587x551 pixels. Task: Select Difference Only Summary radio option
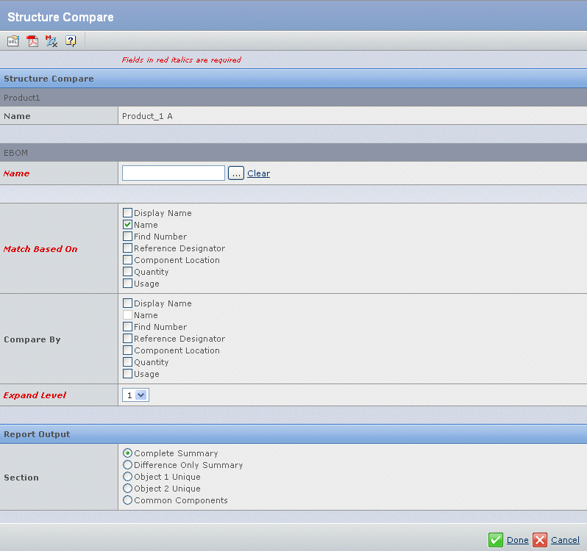coord(128,464)
